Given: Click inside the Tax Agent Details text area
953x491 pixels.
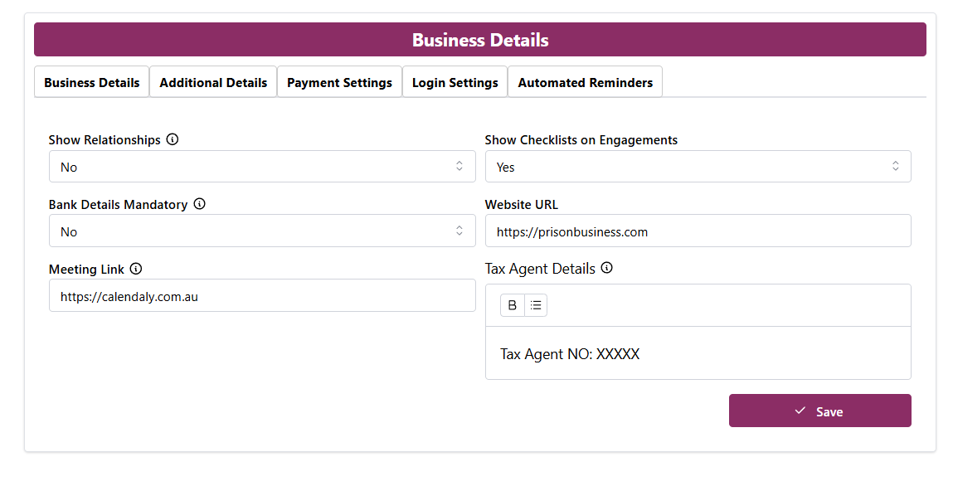Looking at the screenshot, I should coord(698,354).
